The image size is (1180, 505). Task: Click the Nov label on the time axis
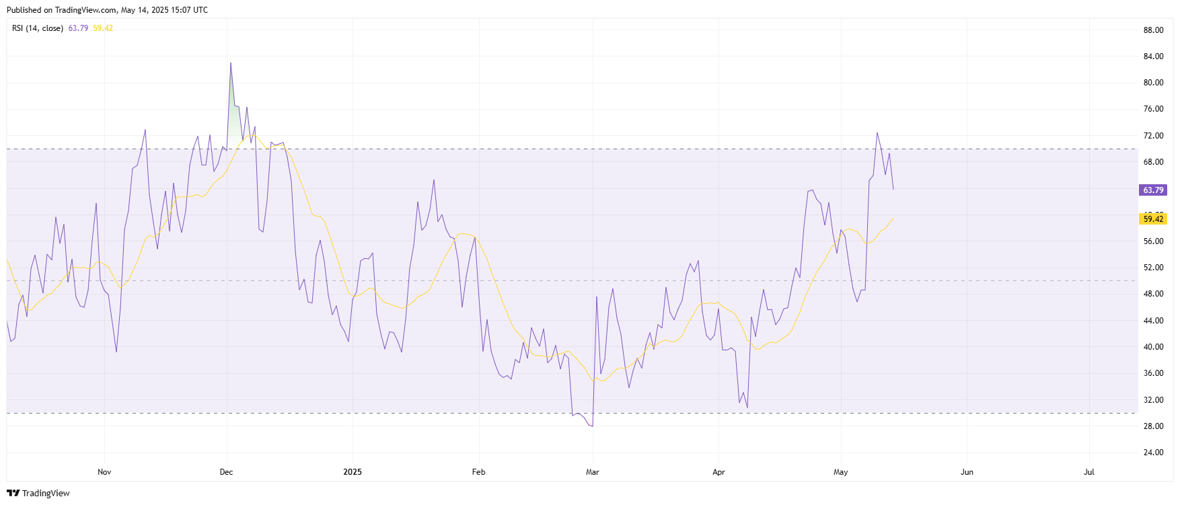tap(104, 472)
